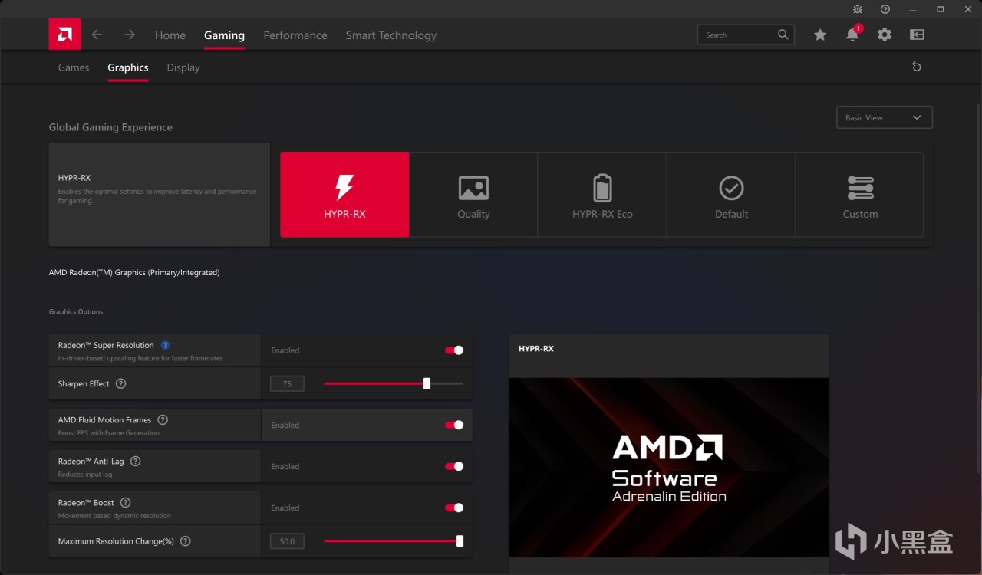Open settings gear icon
The height and width of the screenshot is (575, 982).
pyautogui.click(x=885, y=34)
